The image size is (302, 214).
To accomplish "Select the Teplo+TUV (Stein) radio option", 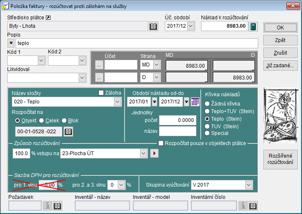I will tap(207, 111).
